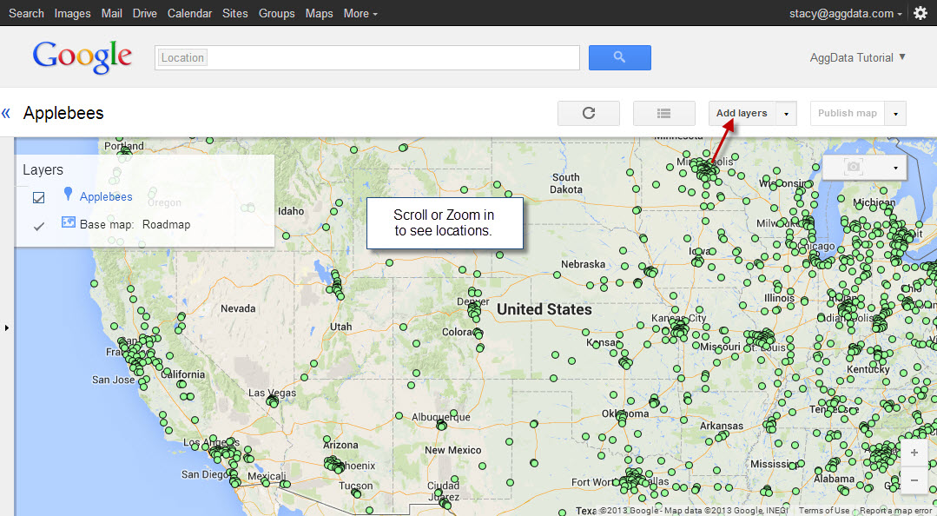This screenshot has width=937, height=516.
Task: Open the AggData Tutorial dropdown
Action: 857,57
